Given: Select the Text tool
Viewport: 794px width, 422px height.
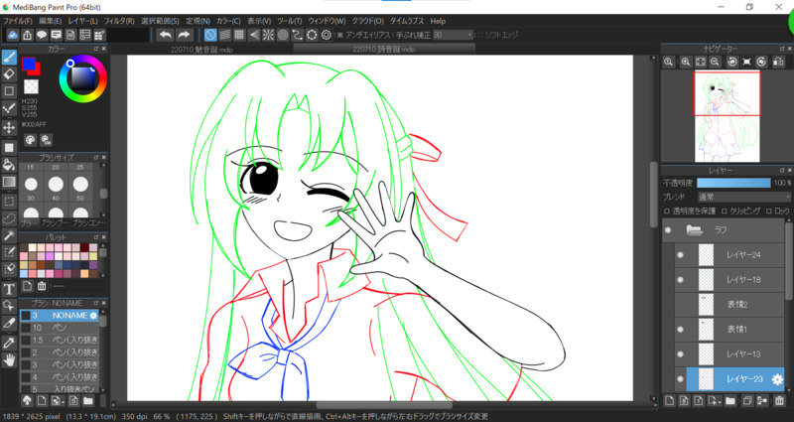Looking at the screenshot, I should tap(9, 289).
